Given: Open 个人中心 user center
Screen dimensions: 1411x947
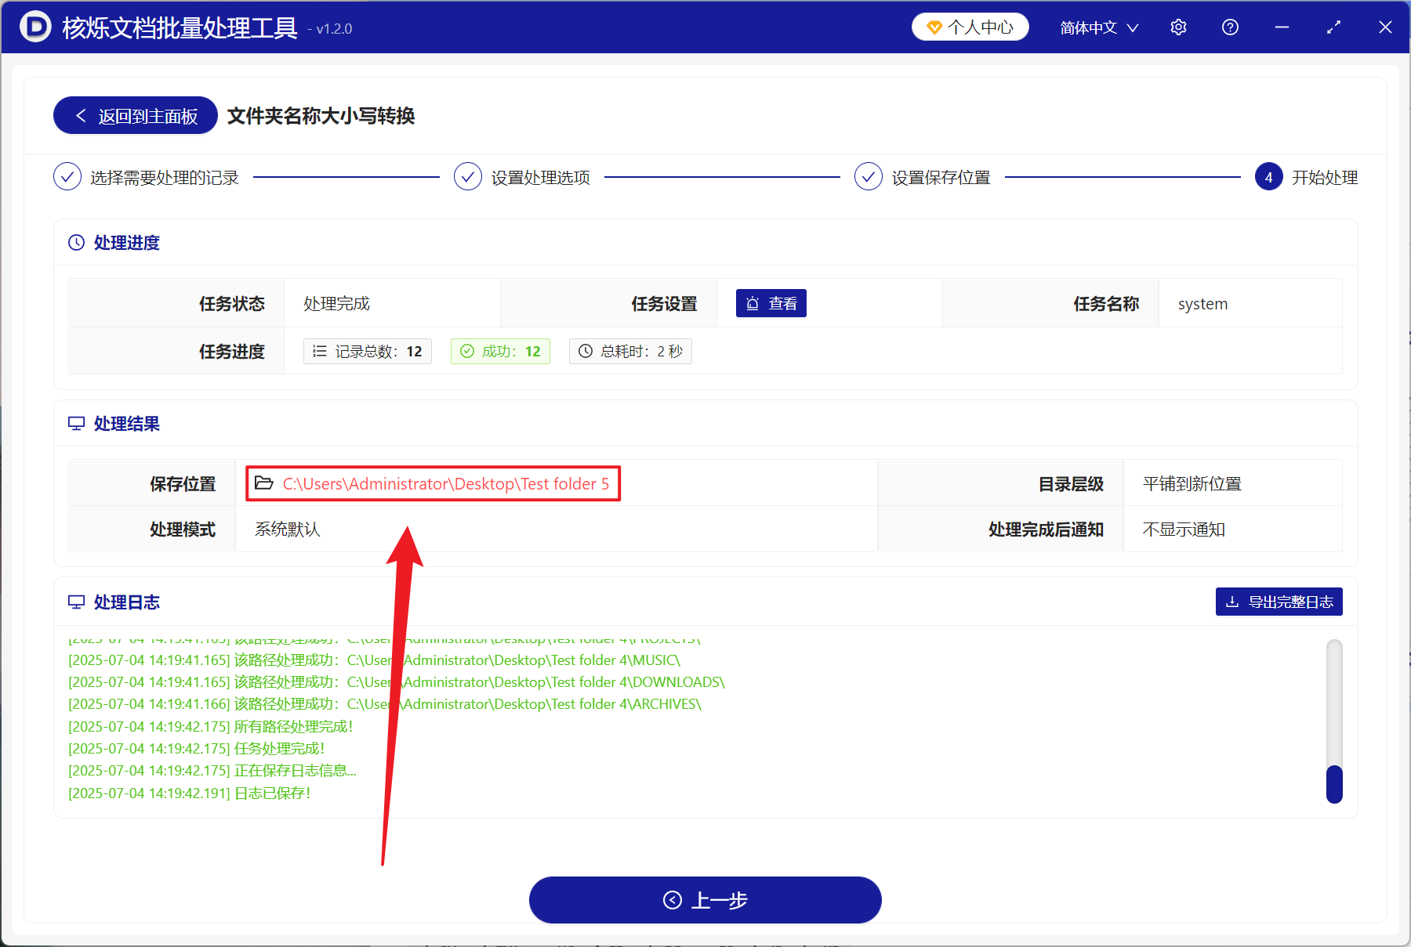Looking at the screenshot, I should (x=970, y=27).
